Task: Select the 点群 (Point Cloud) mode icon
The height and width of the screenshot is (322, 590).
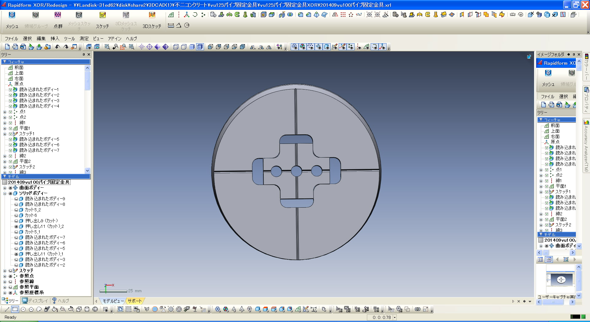Action: (x=58, y=15)
